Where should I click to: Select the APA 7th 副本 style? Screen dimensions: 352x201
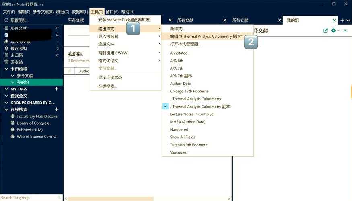coord(181,76)
